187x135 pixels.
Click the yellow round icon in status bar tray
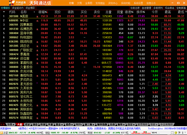pos(176,133)
